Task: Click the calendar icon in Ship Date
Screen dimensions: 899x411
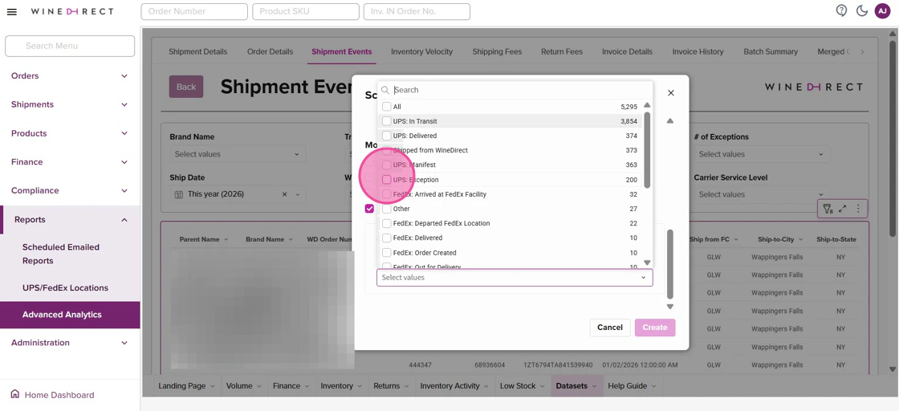Action: [x=178, y=194]
